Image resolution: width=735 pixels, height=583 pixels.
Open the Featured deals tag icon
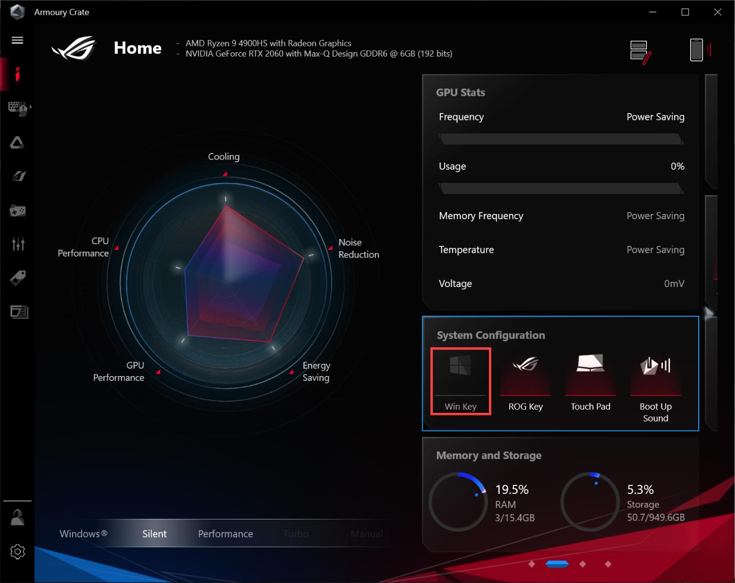click(x=18, y=278)
